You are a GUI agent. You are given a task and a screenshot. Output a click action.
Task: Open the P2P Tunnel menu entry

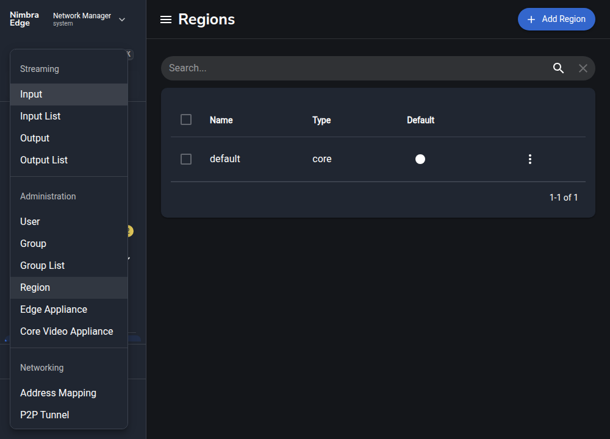click(x=69, y=415)
